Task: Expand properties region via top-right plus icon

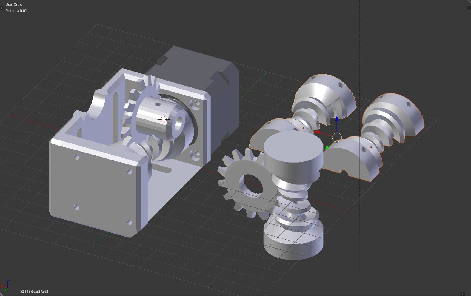Action: [469, 8]
